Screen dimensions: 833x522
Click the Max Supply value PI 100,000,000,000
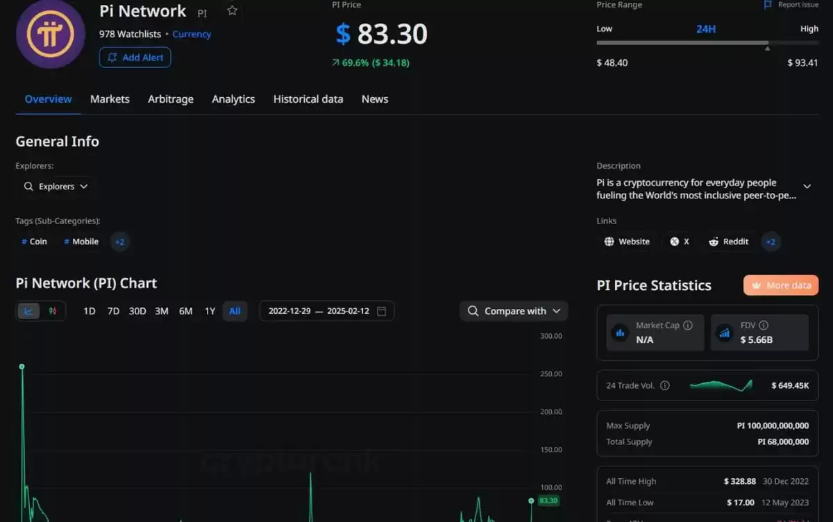coord(773,426)
